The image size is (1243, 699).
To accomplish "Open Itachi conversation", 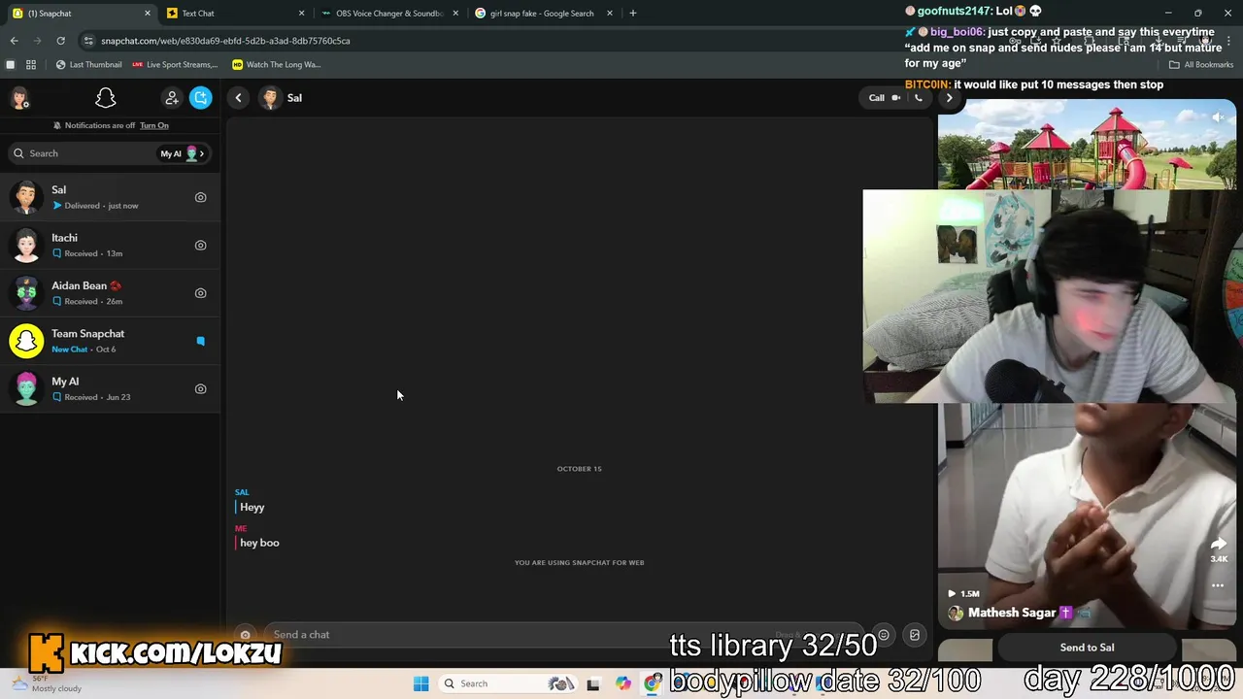I will 111,245.
